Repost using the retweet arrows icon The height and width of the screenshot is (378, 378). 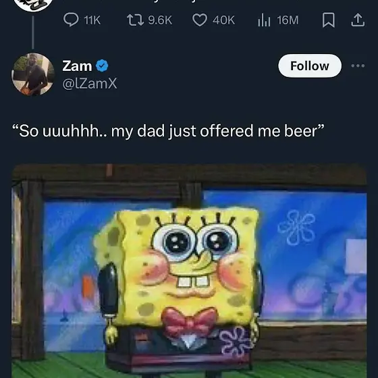pyautogui.click(x=136, y=20)
